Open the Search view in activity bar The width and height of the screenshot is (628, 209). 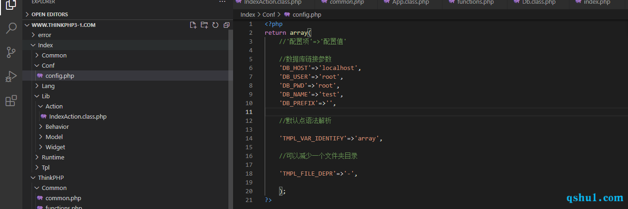click(x=11, y=28)
